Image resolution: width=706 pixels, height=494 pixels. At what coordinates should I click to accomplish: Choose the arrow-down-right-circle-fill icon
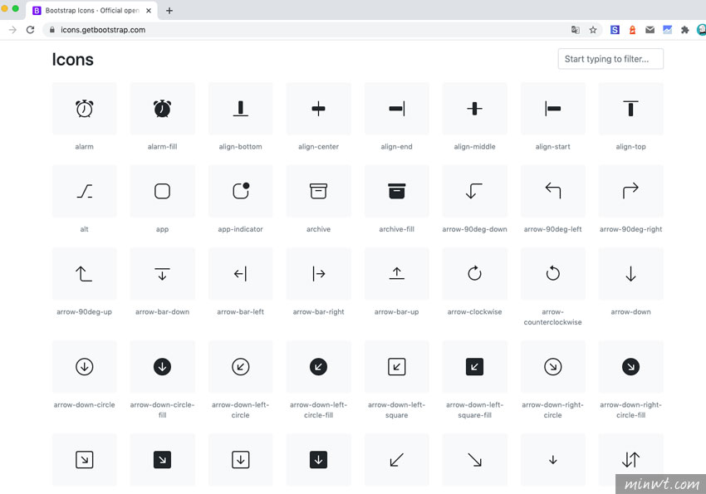pos(630,367)
